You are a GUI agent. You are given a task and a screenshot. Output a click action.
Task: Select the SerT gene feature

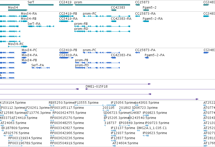coord(41,5)
